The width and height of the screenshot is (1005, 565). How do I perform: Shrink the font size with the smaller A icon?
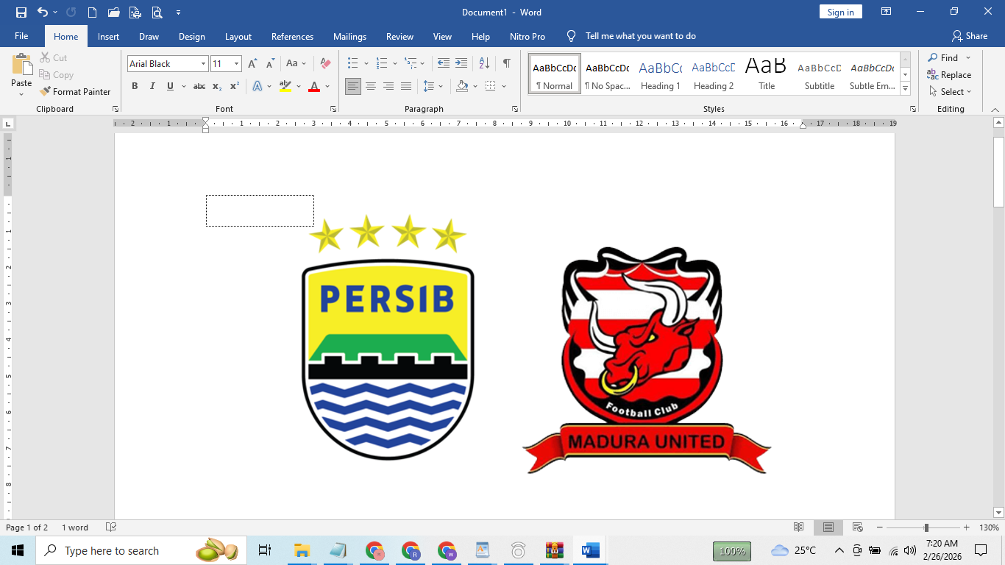(x=270, y=64)
